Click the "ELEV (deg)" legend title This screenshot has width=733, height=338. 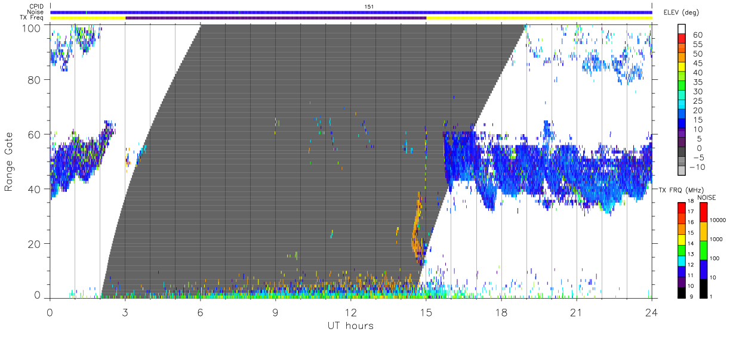click(681, 13)
